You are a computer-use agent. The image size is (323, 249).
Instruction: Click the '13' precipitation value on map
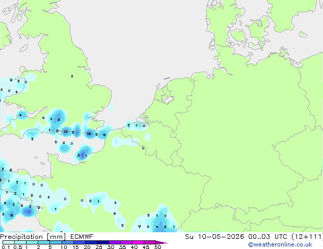(x=65, y=132)
